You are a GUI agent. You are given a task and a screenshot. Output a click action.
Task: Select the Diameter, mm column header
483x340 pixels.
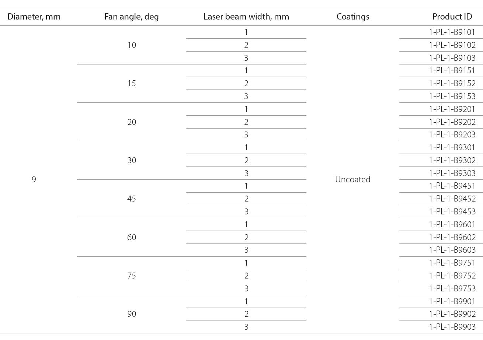[34, 17]
